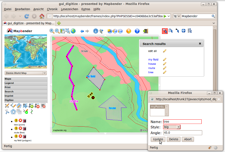225x152 pixels.
Task: Open the Chronik menu
Action: point(52,9)
